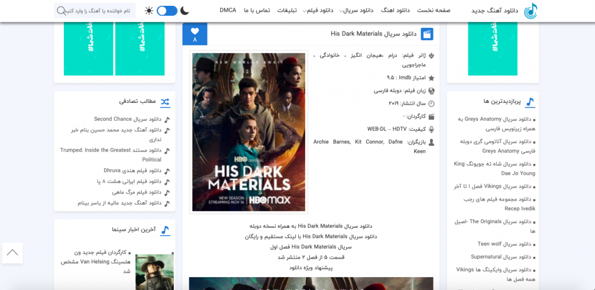Click the heart like icon with 8
The width and height of the screenshot is (595, 290).
pos(195,34)
